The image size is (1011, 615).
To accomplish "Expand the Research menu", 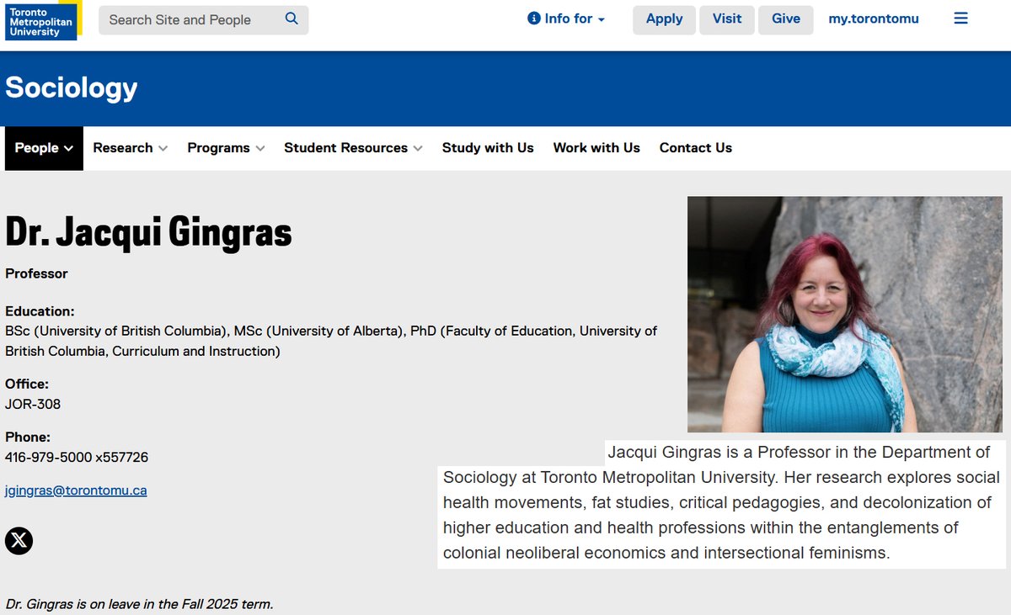I will coord(131,148).
